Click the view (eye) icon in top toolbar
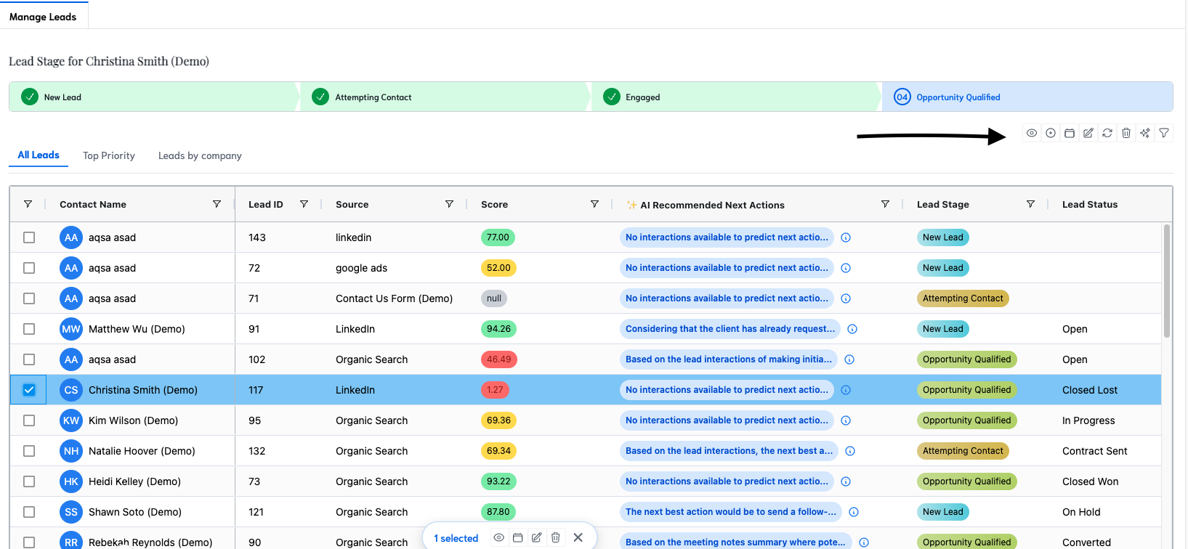1188x549 pixels. 1031,133
